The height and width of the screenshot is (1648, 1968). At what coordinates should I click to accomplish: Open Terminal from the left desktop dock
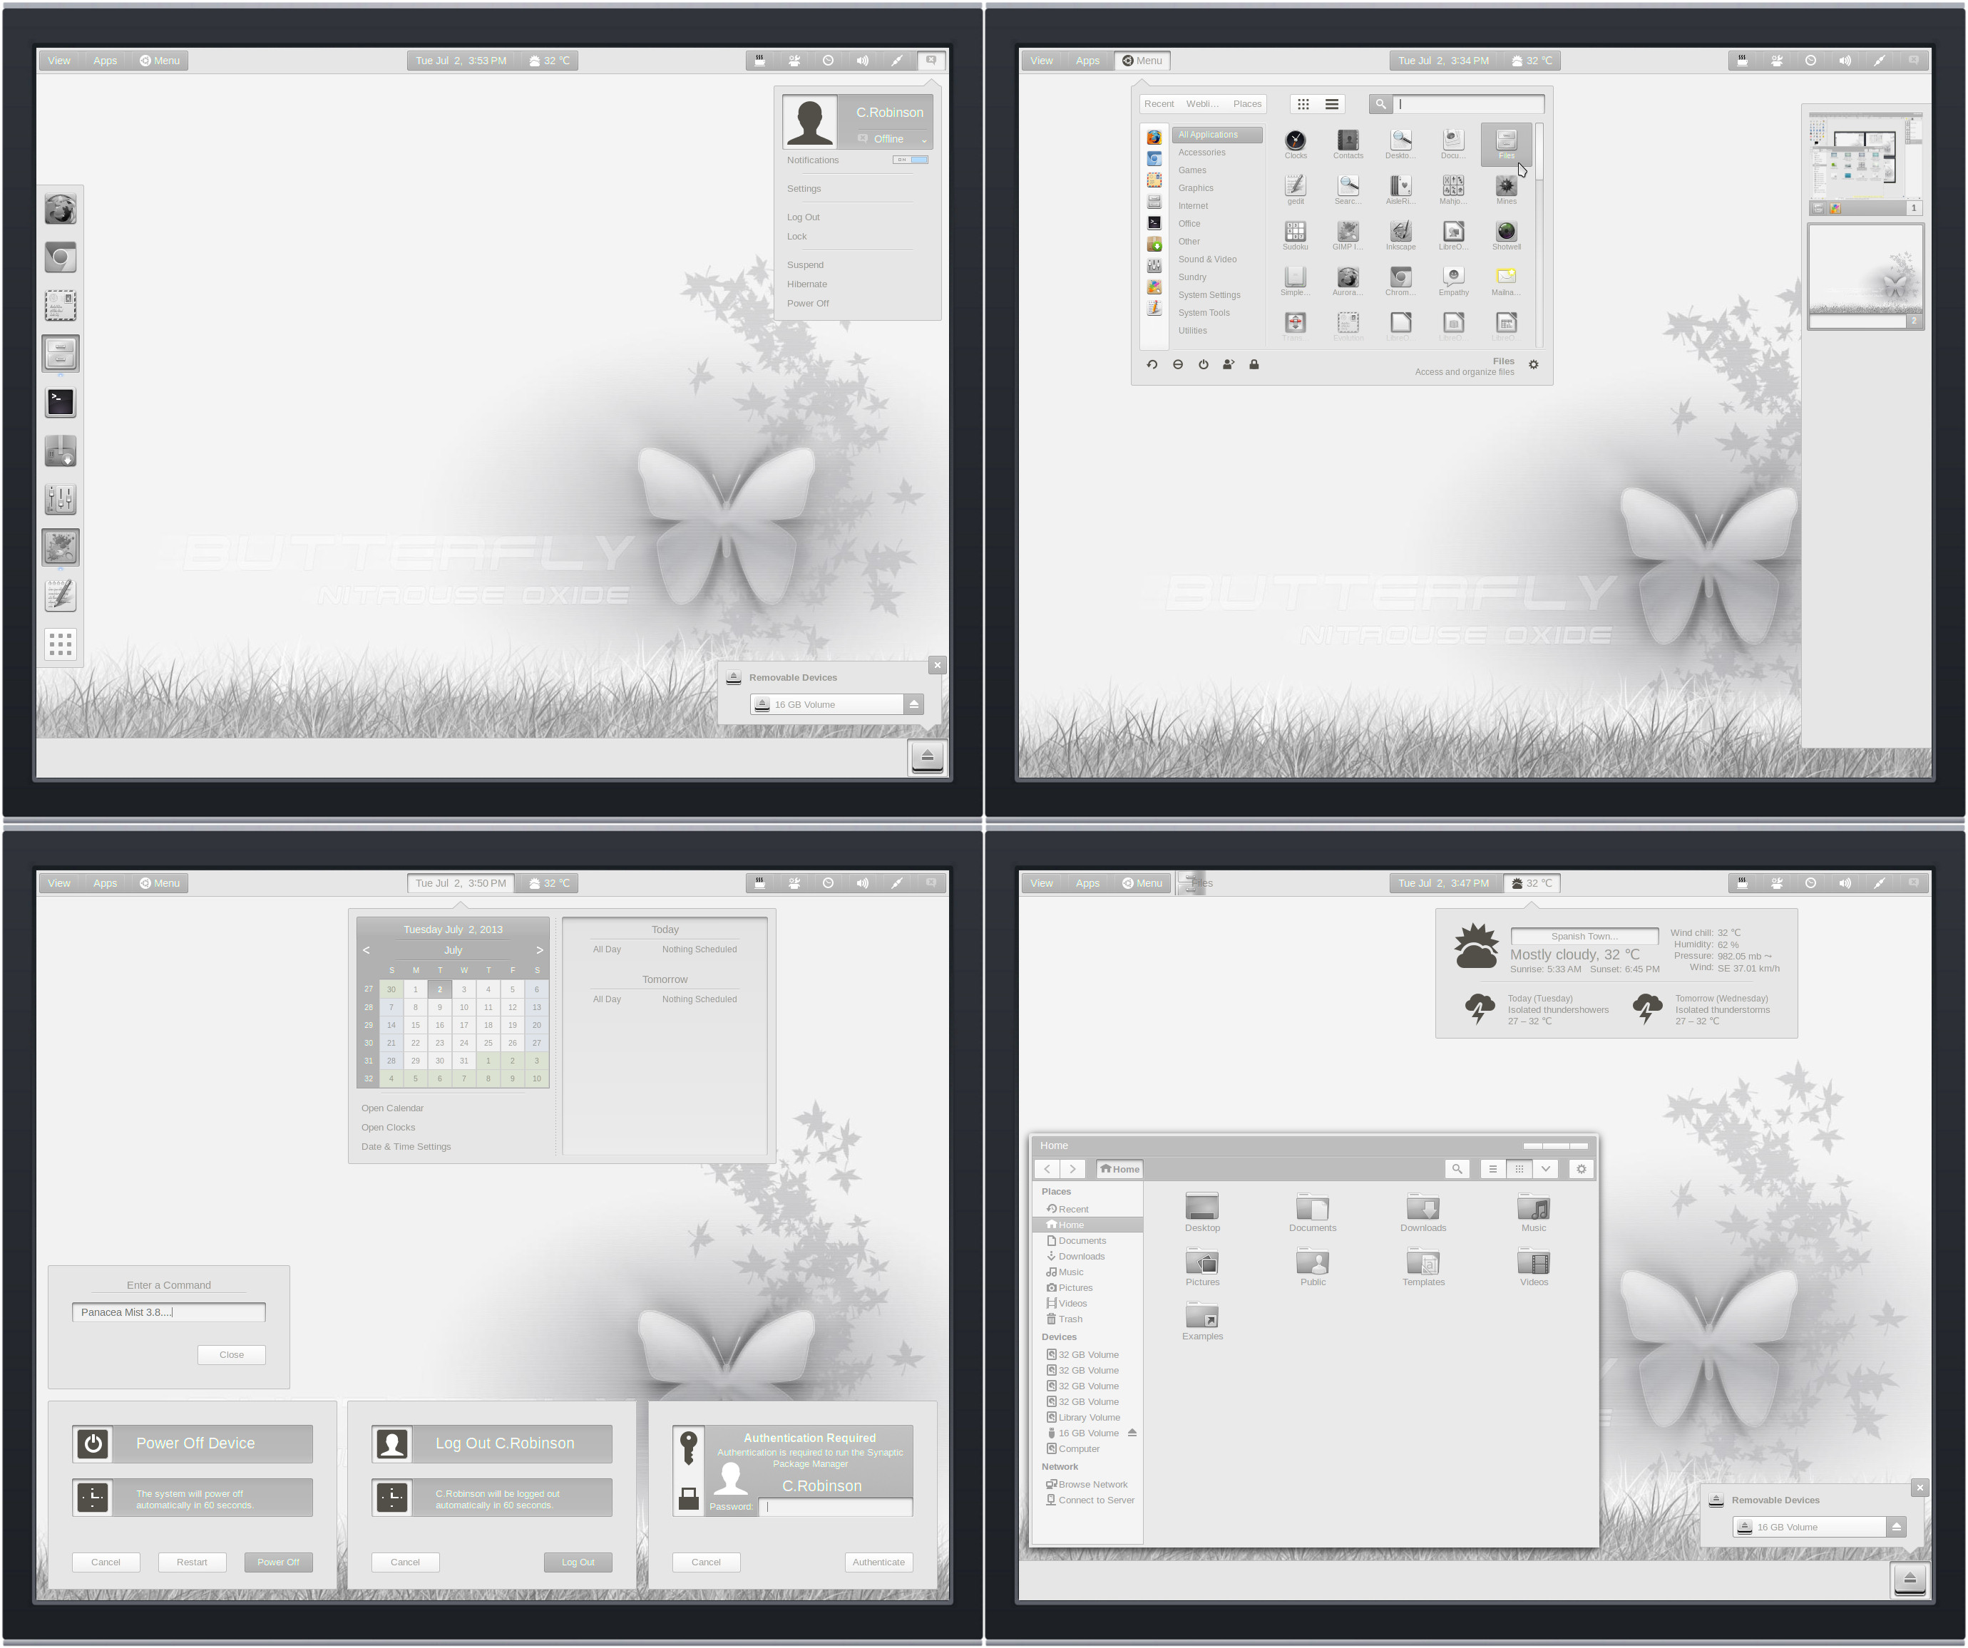[61, 402]
